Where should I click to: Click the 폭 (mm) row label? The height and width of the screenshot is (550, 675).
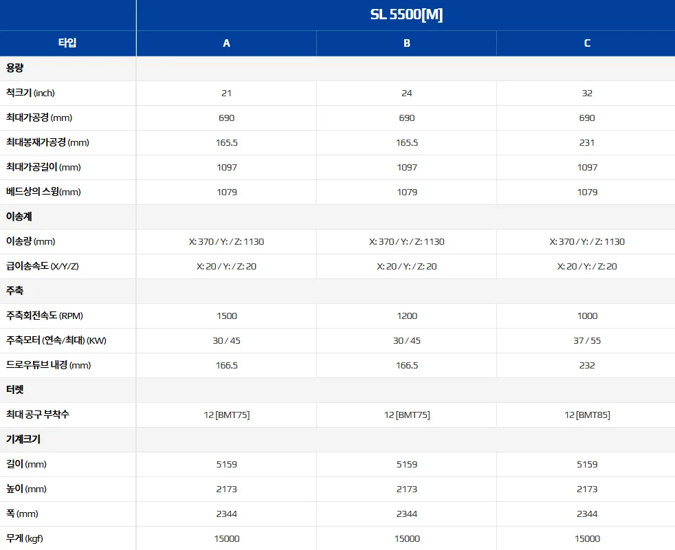(x=22, y=514)
